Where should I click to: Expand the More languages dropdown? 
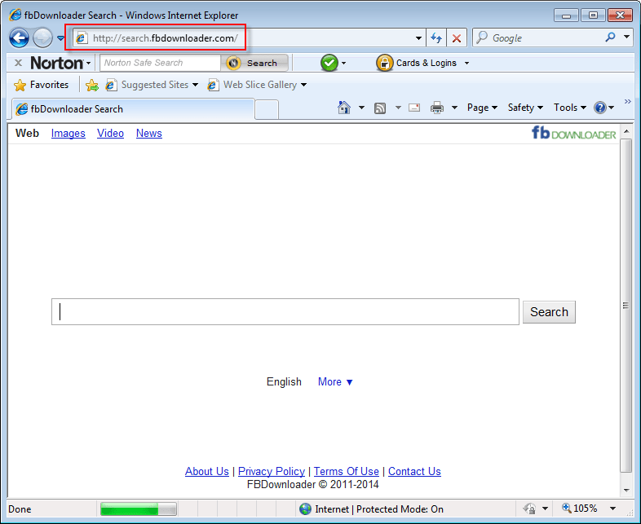click(335, 382)
